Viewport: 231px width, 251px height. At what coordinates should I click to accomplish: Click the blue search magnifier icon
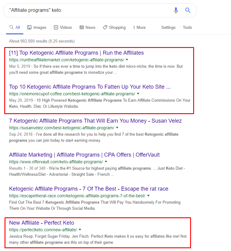(x=188, y=10)
